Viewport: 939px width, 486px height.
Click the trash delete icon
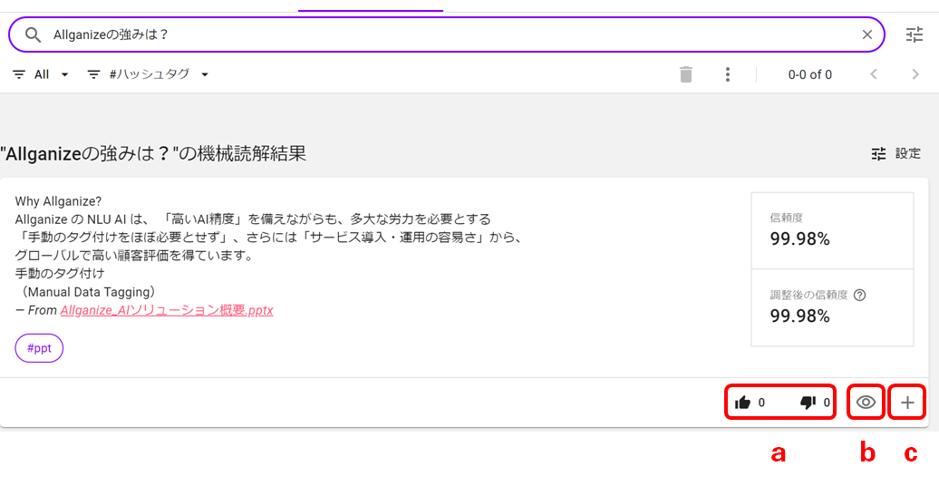click(686, 74)
